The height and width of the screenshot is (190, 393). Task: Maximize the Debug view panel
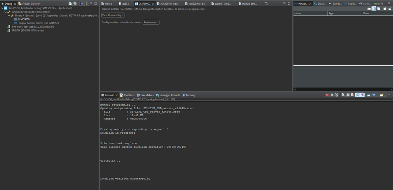coord(95,4)
